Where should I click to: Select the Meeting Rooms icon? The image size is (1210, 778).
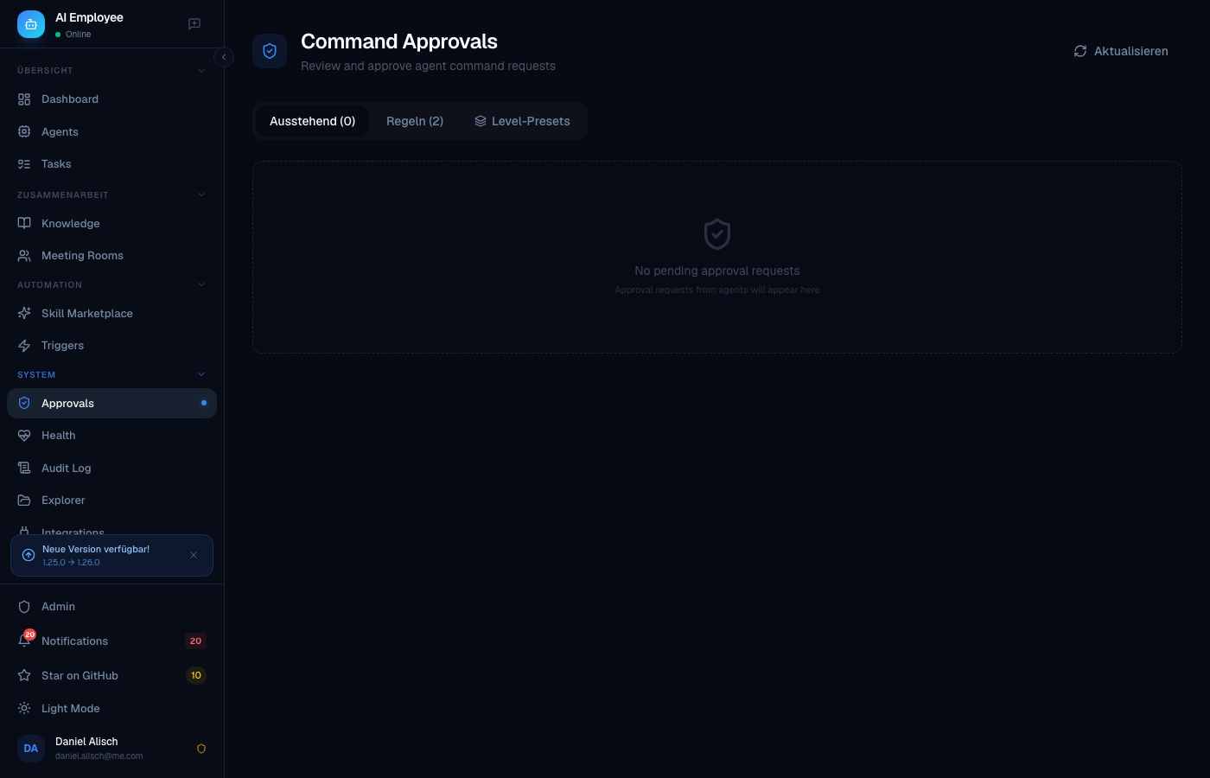24,255
